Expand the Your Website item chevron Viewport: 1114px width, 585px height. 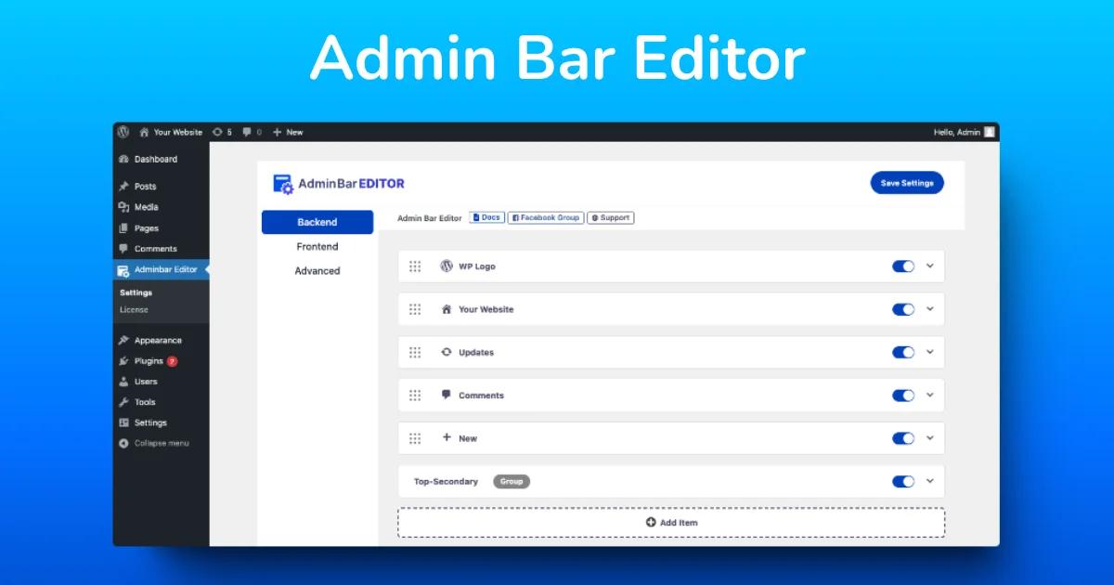(928, 309)
